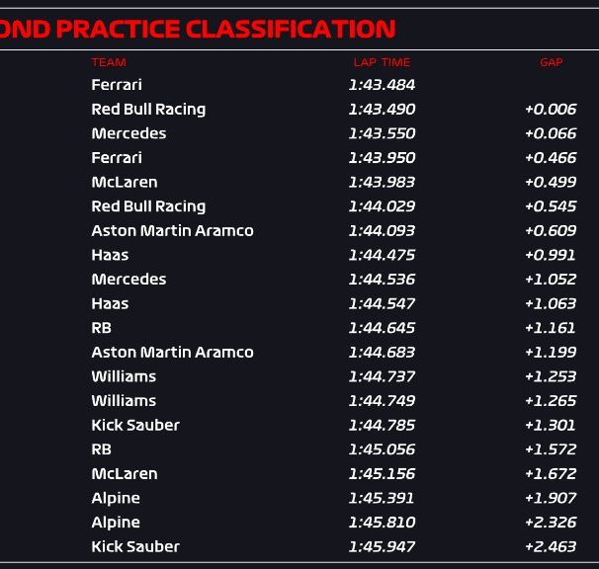The width and height of the screenshot is (599, 569).
Task: Select the Williams +1.265 gap value
Action: (551, 401)
